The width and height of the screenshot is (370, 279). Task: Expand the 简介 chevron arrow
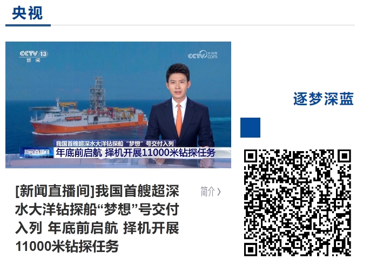tap(219, 192)
